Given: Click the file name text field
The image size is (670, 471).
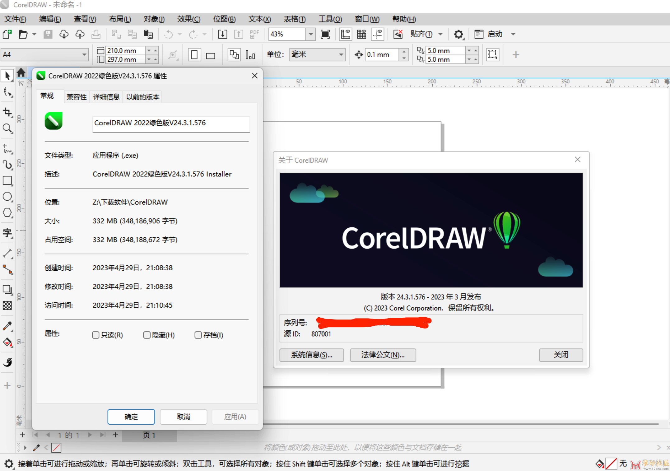Looking at the screenshot, I should pyautogui.click(x=171, y=123).
